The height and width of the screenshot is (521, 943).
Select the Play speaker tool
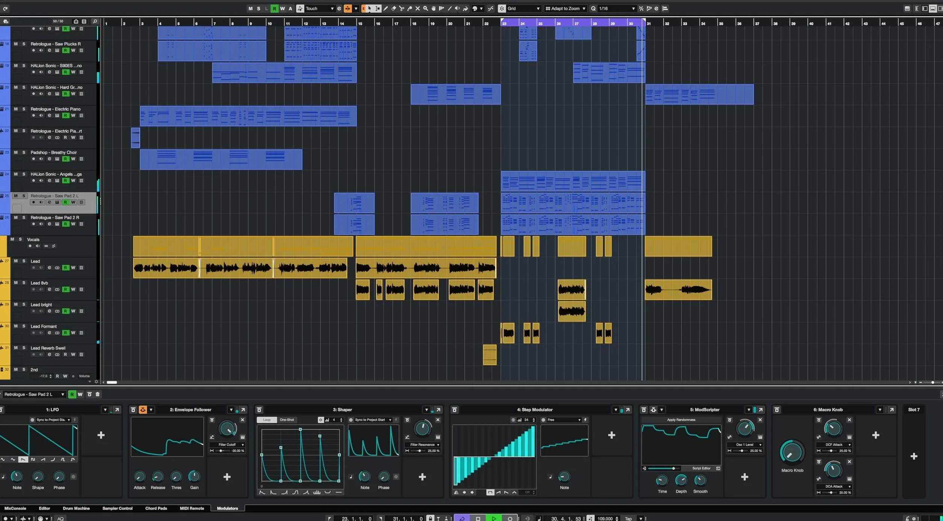pyautogui.click(x=457, y=8)
